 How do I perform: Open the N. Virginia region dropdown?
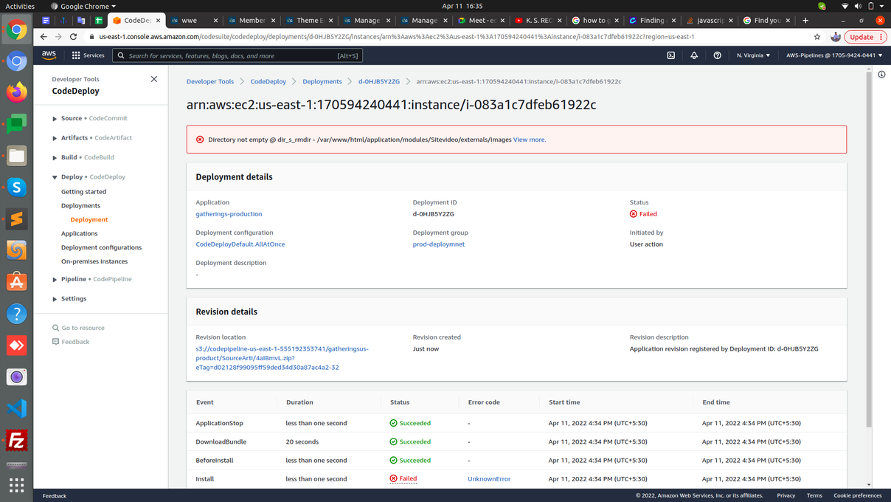click(x=753, y=55)
